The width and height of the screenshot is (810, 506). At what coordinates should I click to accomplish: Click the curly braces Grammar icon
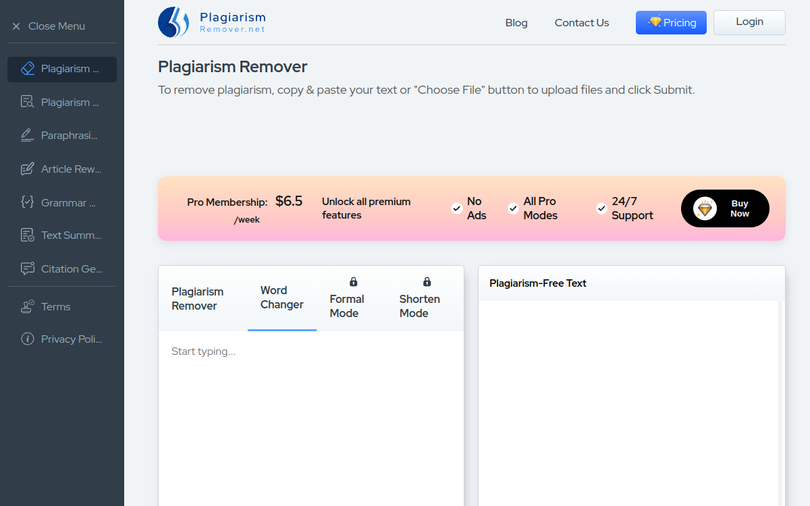[28, 202]
